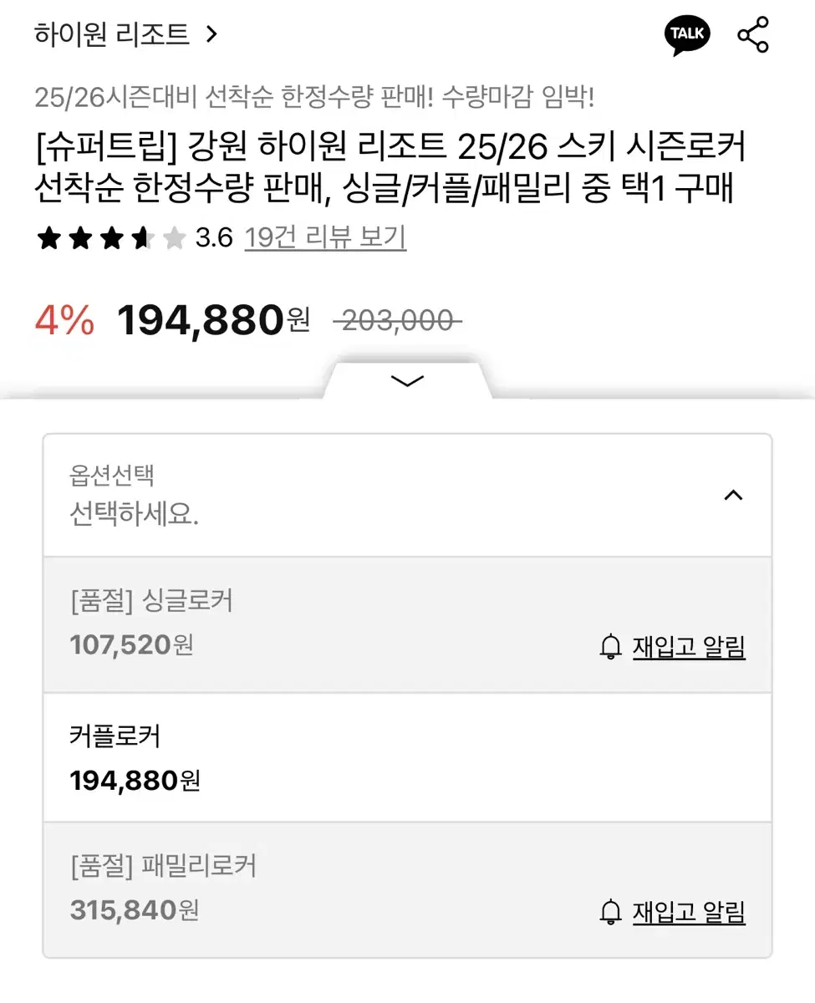
Task: Tap the 3.6 rating score
Action: pos(213,239)
